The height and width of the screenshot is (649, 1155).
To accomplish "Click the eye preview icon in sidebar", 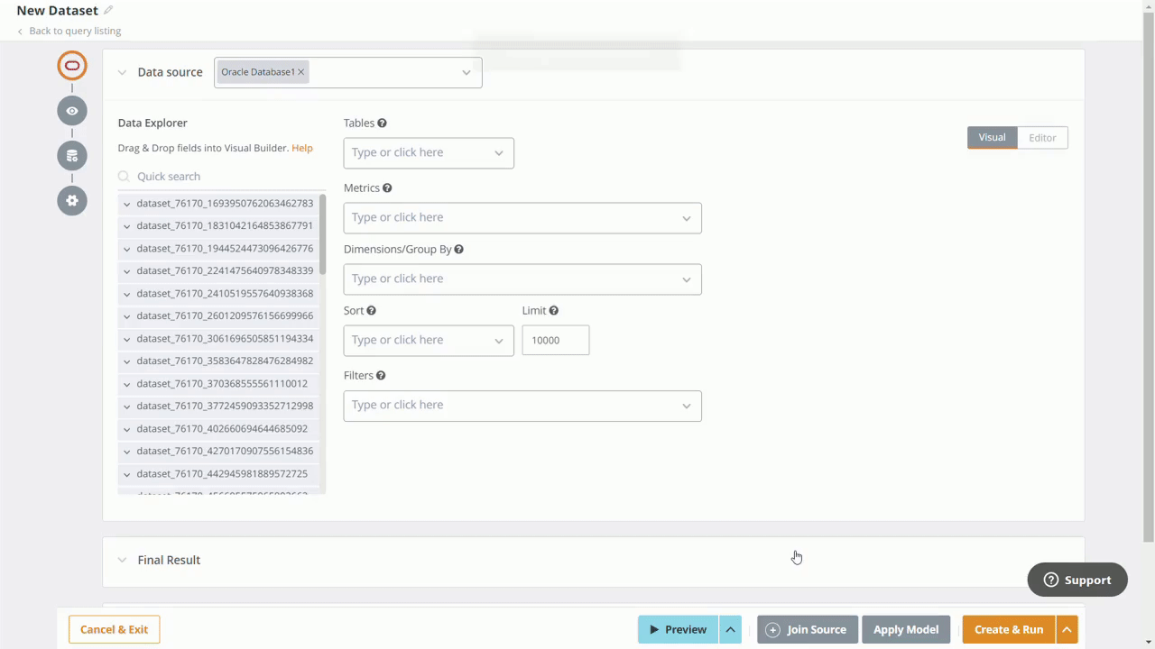I will coord(72,110).
